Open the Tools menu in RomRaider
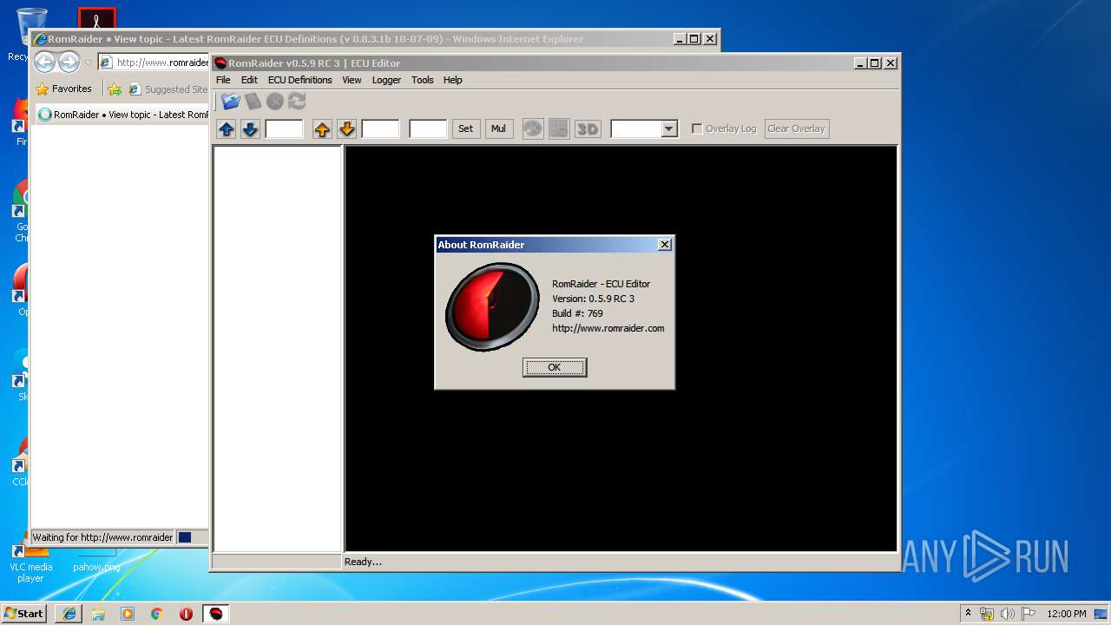The width and height of the screenshot is (1111, 625). tap(423, 80)
